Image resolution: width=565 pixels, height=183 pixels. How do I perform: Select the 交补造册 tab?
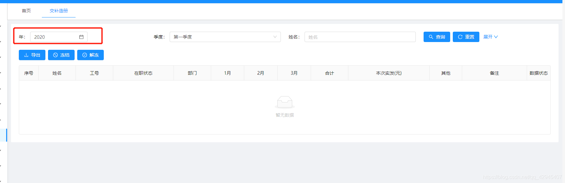coord(59,11)
